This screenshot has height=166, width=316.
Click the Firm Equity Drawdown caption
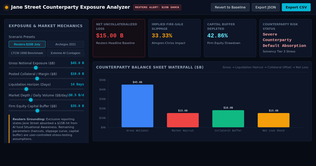coord(224,43)
